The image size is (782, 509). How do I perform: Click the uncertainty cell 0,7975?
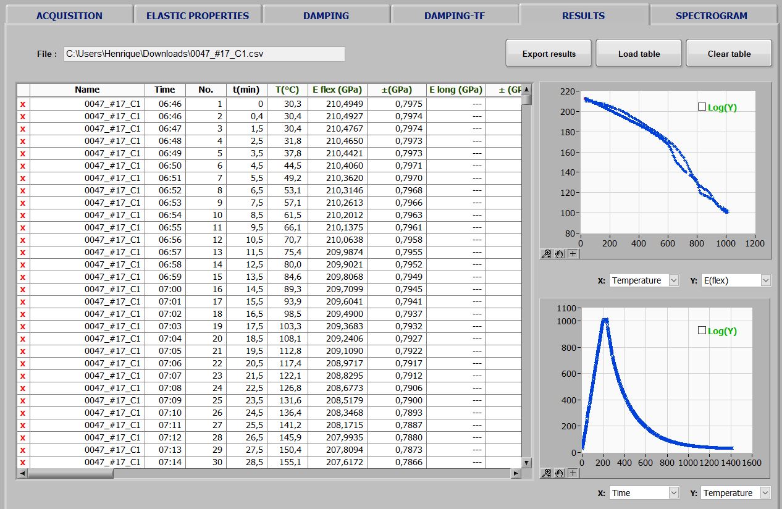coord(397,104)
